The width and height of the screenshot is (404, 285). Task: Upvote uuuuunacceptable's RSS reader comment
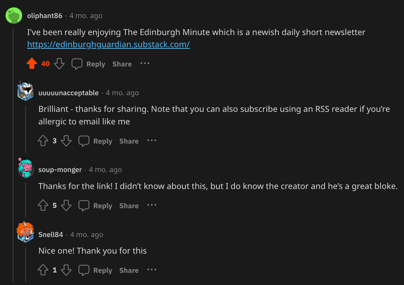pos(44,141)
